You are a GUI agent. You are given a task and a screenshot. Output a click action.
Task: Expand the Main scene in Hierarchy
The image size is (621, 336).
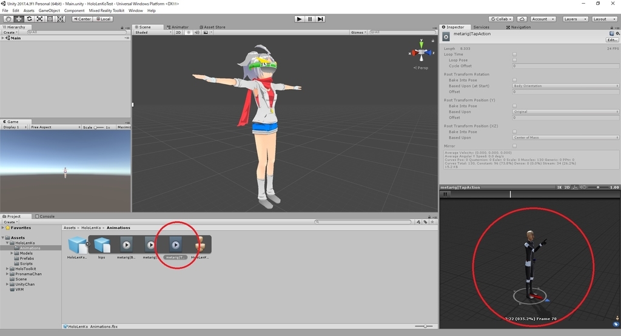pos(3,38)
